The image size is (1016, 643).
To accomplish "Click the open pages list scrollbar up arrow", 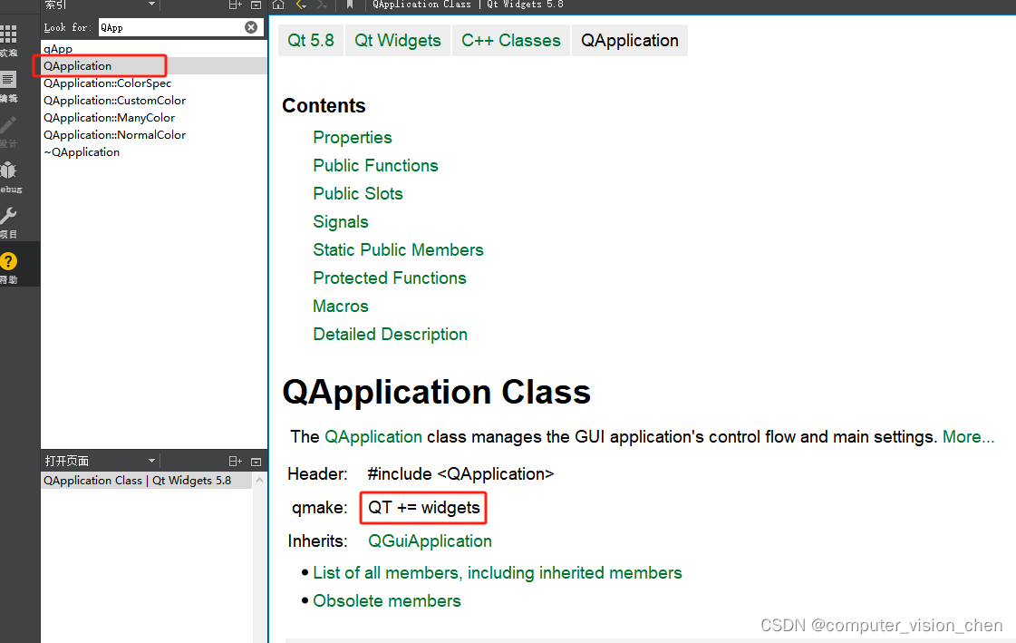I will [x=260, y=481].
